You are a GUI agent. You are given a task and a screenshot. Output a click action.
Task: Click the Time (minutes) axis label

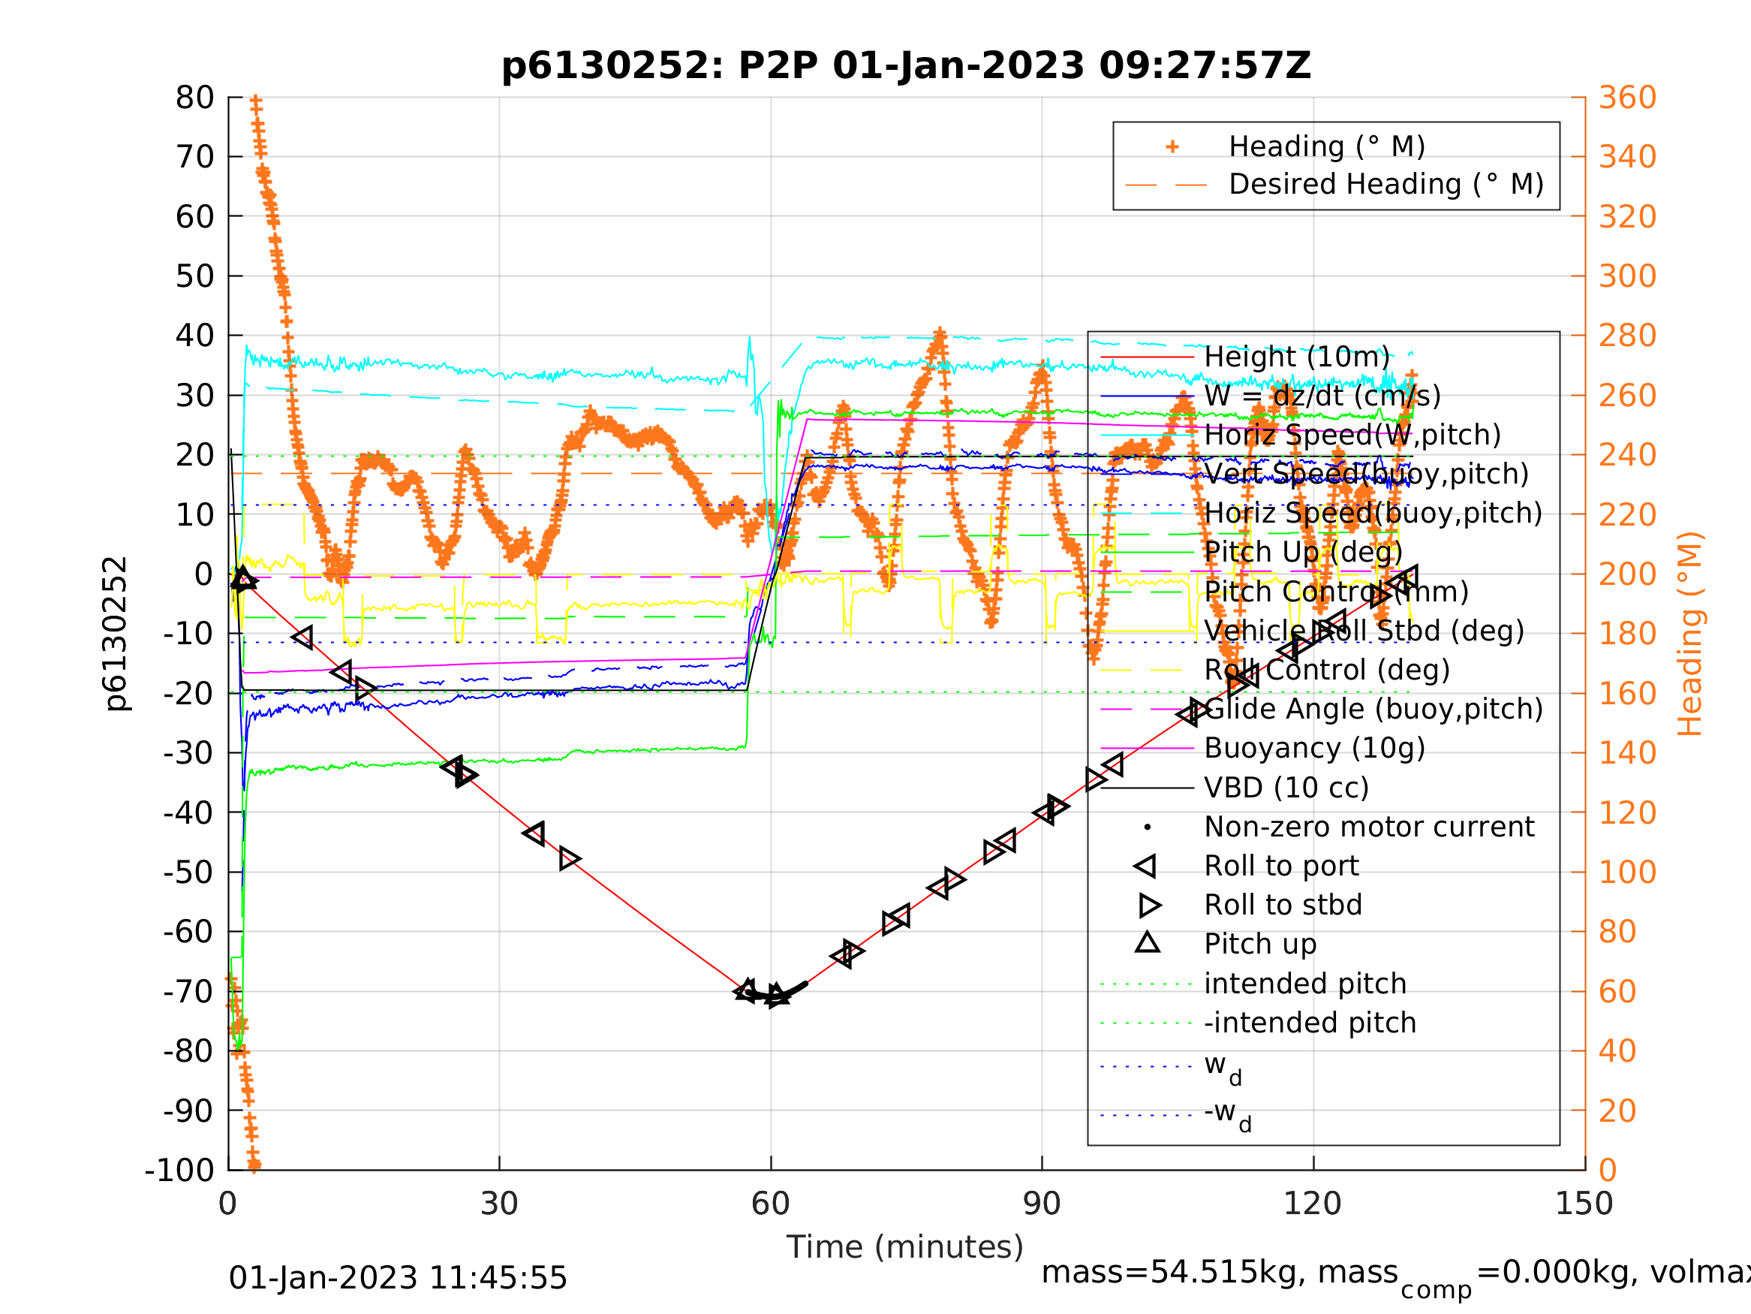click(905, 1247)
